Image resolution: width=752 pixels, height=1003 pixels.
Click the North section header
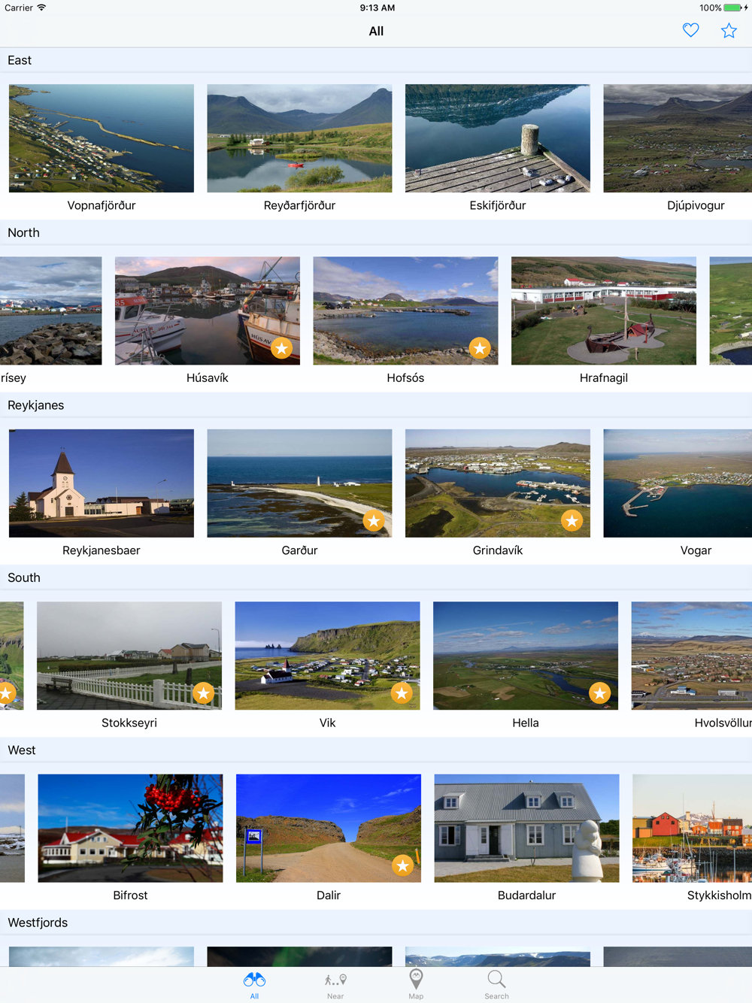pyautogui.click(x=376, y=232)
